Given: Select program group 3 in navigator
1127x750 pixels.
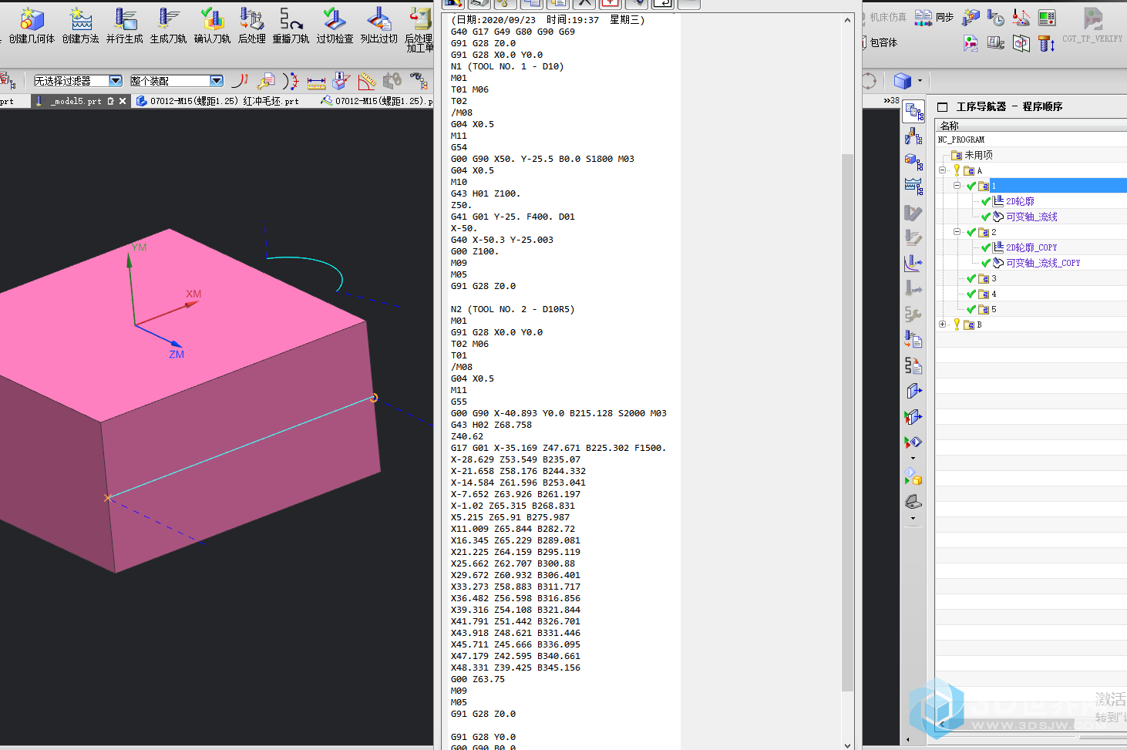Looking at the screenshot, I should click(994, 278).
